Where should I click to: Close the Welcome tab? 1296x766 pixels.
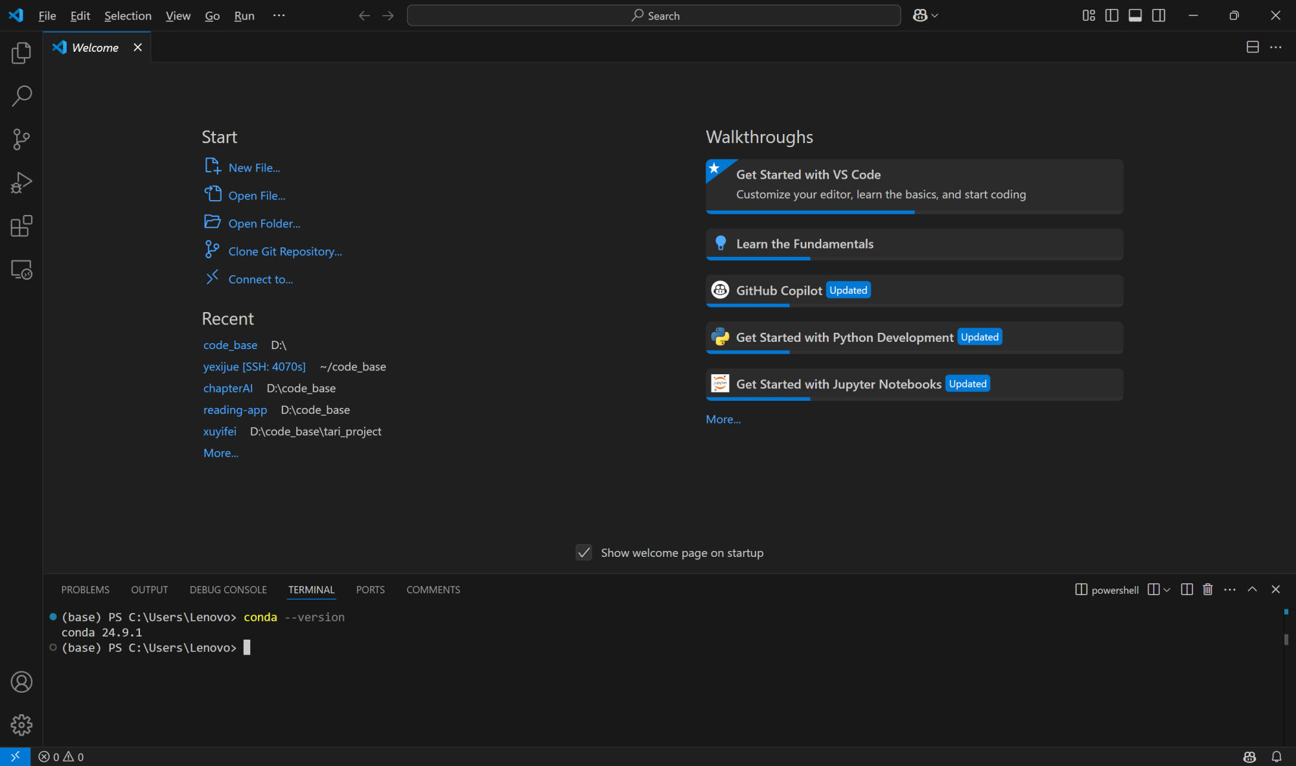pos(137,47)
